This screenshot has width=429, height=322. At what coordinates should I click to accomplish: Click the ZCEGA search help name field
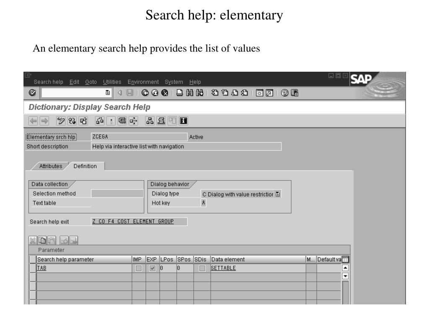click(x=139, y=137)
